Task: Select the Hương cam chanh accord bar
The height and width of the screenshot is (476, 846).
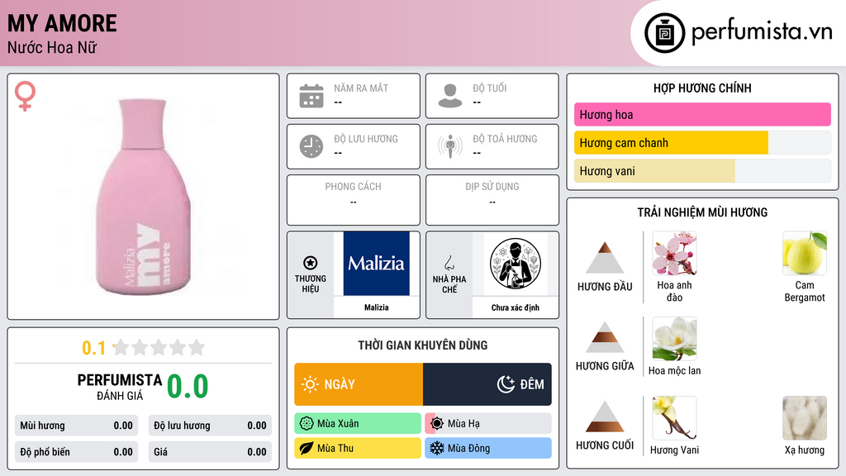Action: [x=702, y=143]
